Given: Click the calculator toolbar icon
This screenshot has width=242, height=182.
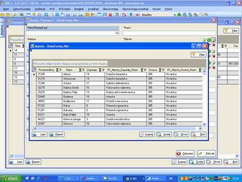Looking at the screenshot, I should point(117,15).
